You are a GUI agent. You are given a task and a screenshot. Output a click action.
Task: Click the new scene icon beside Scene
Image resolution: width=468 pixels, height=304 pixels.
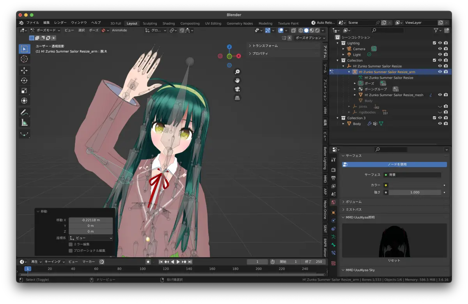[384, 23]
